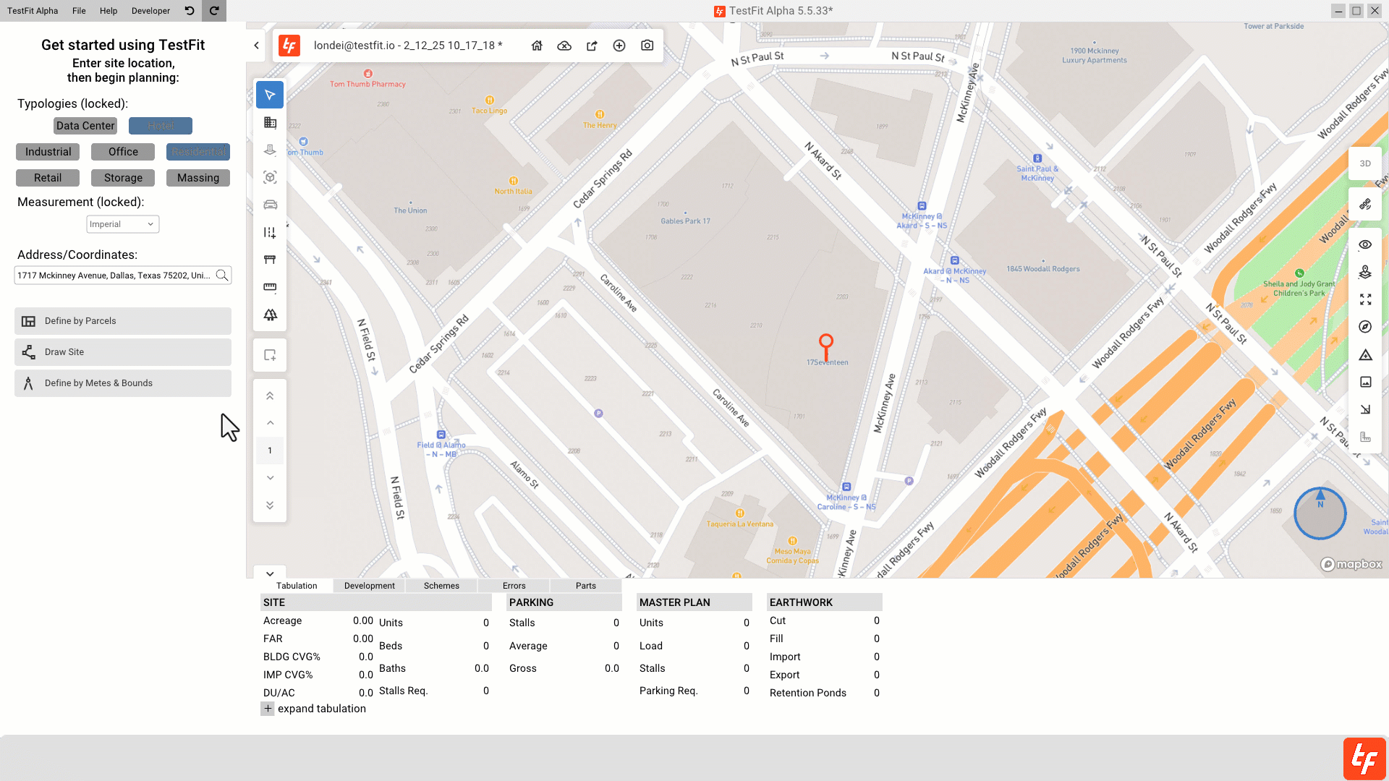Toggle Office typology
This screenshot has height=781, width=1389.
[123, 152]
